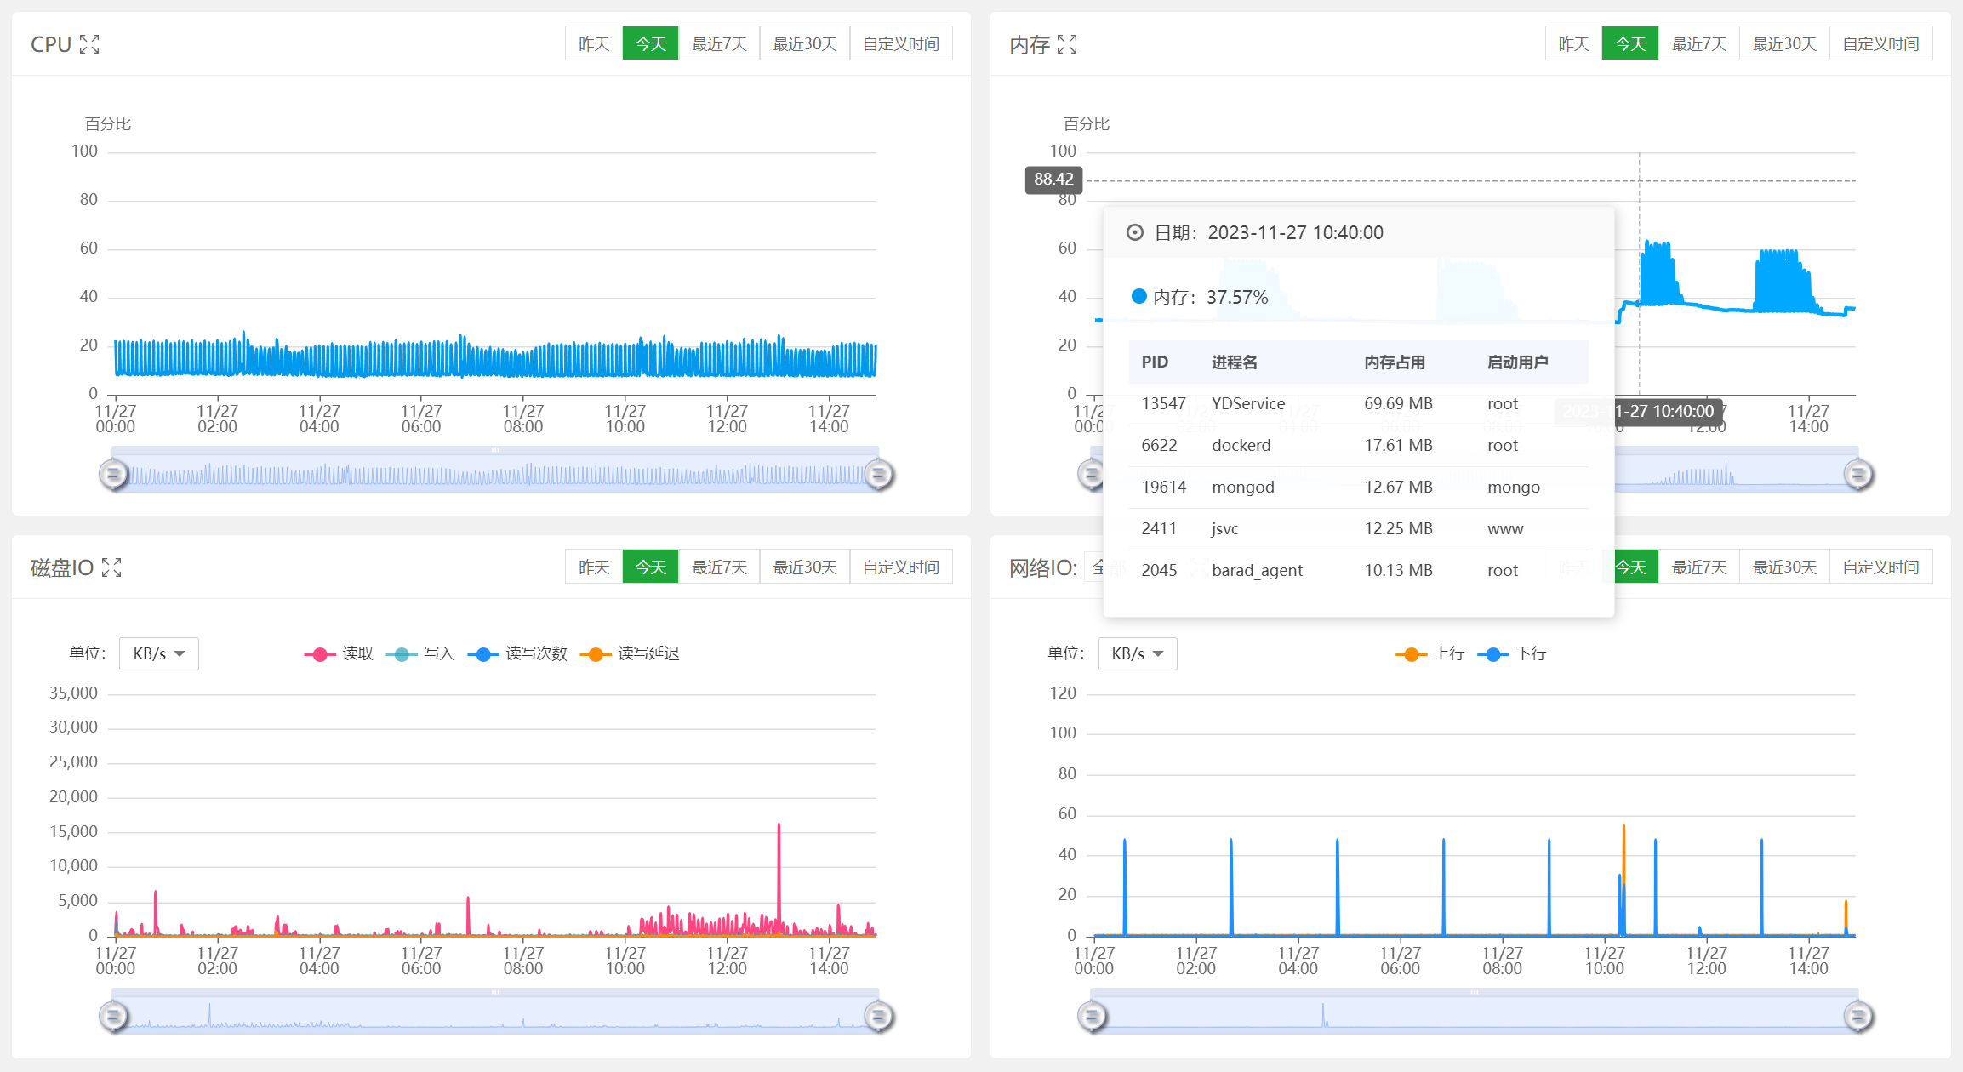Click network IO chart left range handle

(1093, 1016)
